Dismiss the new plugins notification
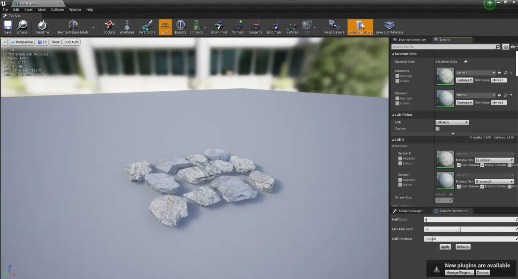 (x=483, y=273)
